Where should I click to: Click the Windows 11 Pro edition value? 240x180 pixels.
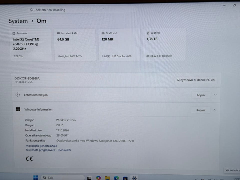66,120
